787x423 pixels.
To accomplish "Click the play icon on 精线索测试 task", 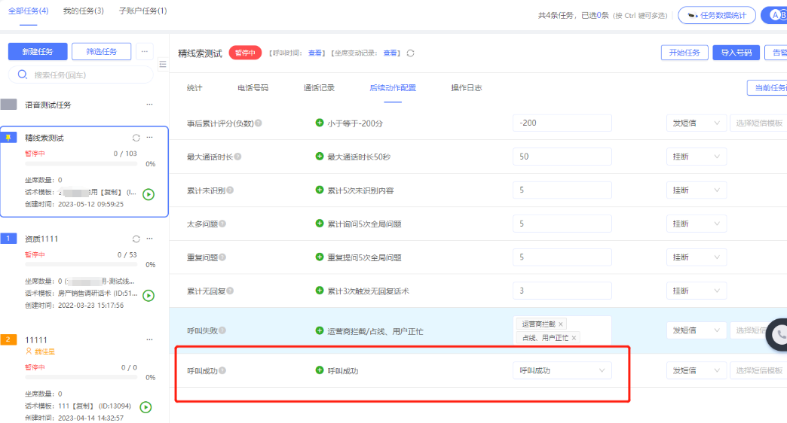I will pos(149,194).
